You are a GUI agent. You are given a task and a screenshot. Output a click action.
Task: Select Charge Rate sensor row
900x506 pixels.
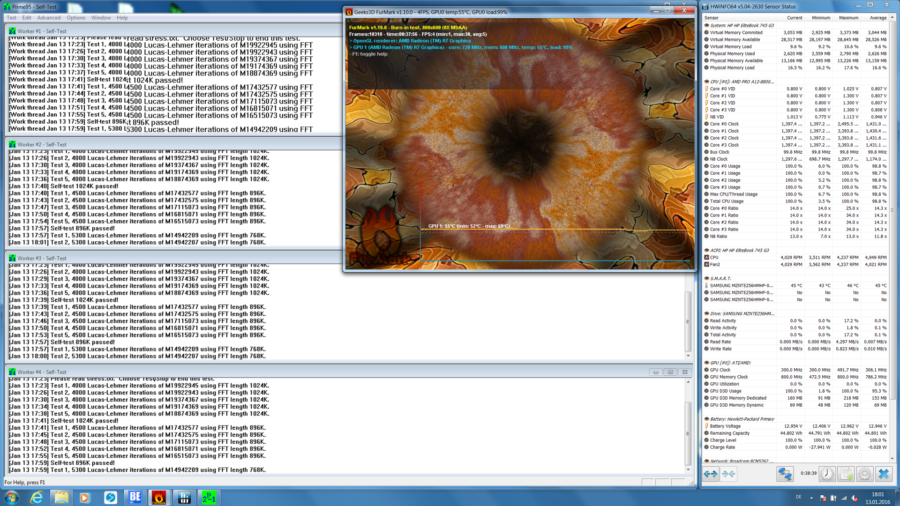click(x=795, y=447)
